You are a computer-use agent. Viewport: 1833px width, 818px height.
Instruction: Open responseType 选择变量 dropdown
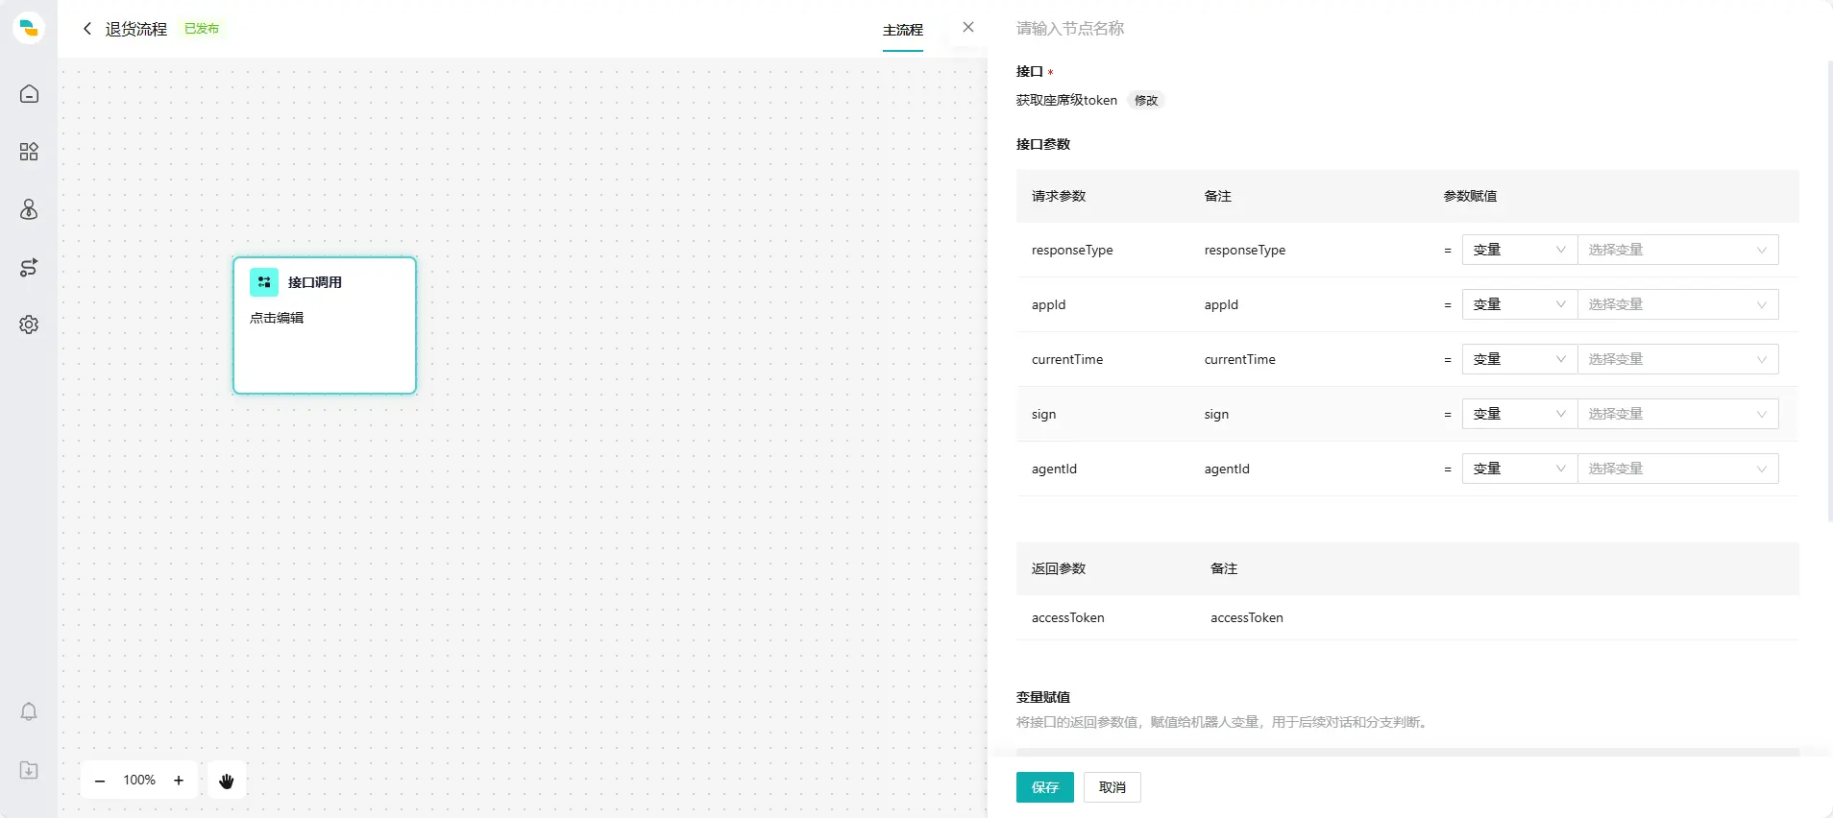tap(1677, 250)
